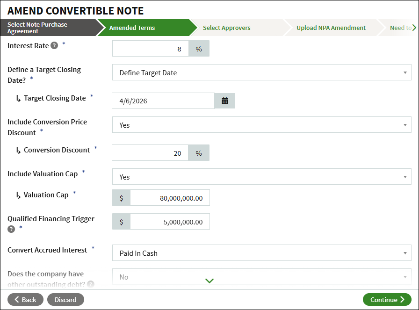Click help icon beside other outstanding debt
The image size is (419, 310).
[91, 284]
